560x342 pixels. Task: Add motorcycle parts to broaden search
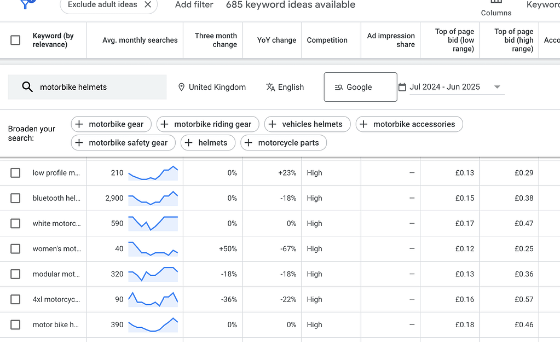coord(283,143)
